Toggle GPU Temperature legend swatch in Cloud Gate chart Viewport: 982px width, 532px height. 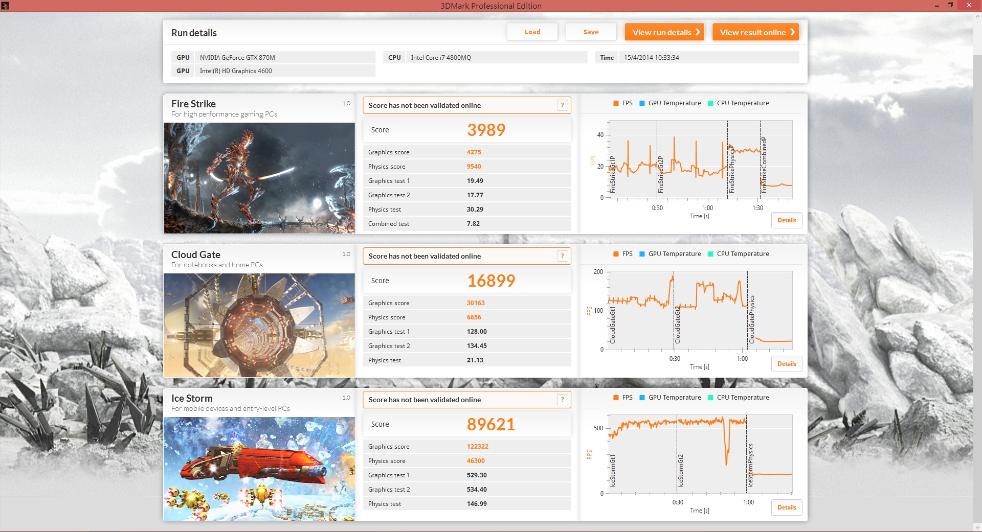point(642,254)
